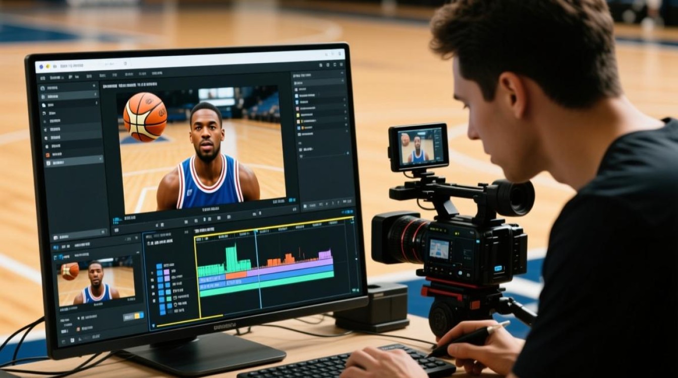Select the small source clip thumbnail in the lower-left panel
The width and height of the screenshot is (678, 378).
coord(96,284)
